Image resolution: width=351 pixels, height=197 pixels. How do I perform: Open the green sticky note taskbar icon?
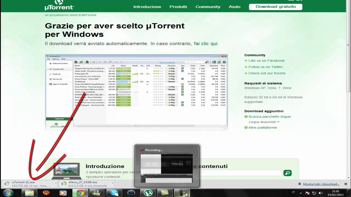[165, 193]
